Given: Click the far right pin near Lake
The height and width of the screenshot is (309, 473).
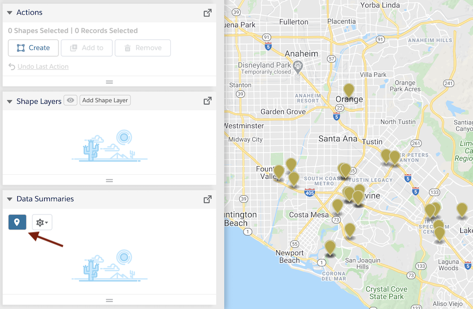Looking at the screenshot, I should pos(462,210).
